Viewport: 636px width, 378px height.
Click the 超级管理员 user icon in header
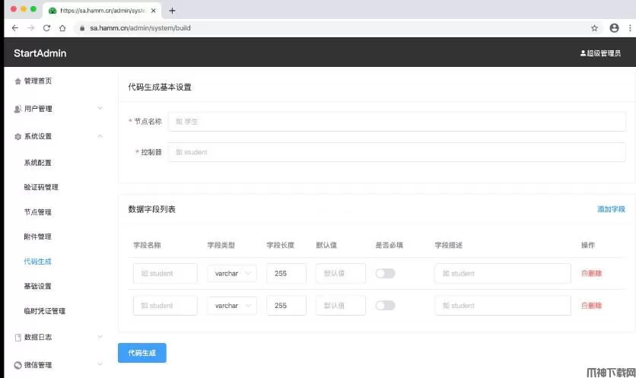coord(584,53)
